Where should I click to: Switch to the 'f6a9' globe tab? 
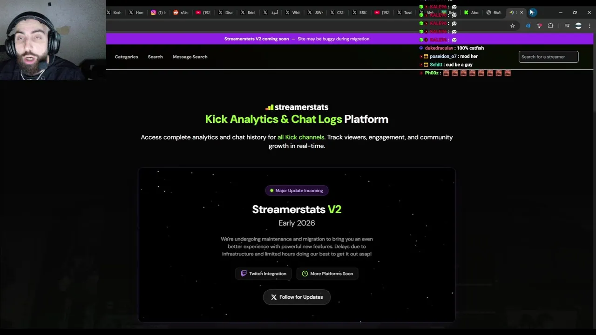click(494, 13)
